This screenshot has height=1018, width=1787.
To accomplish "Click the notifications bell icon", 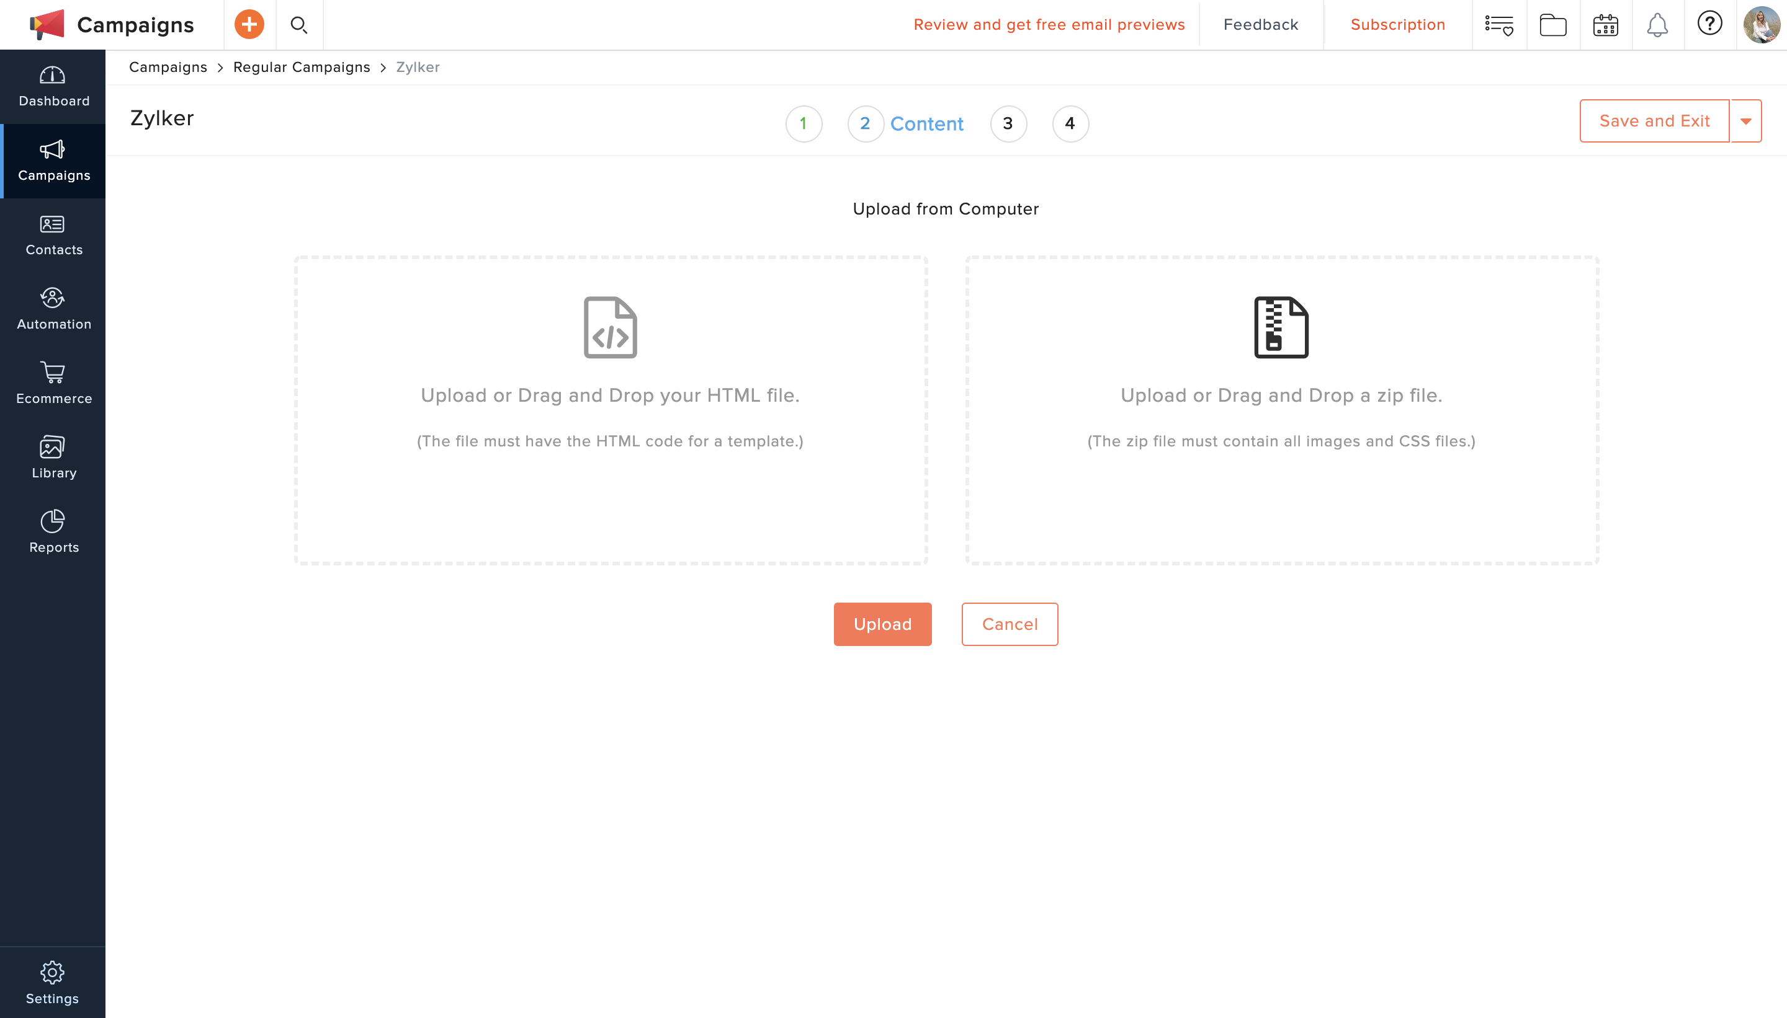I will click(1657, 25).
